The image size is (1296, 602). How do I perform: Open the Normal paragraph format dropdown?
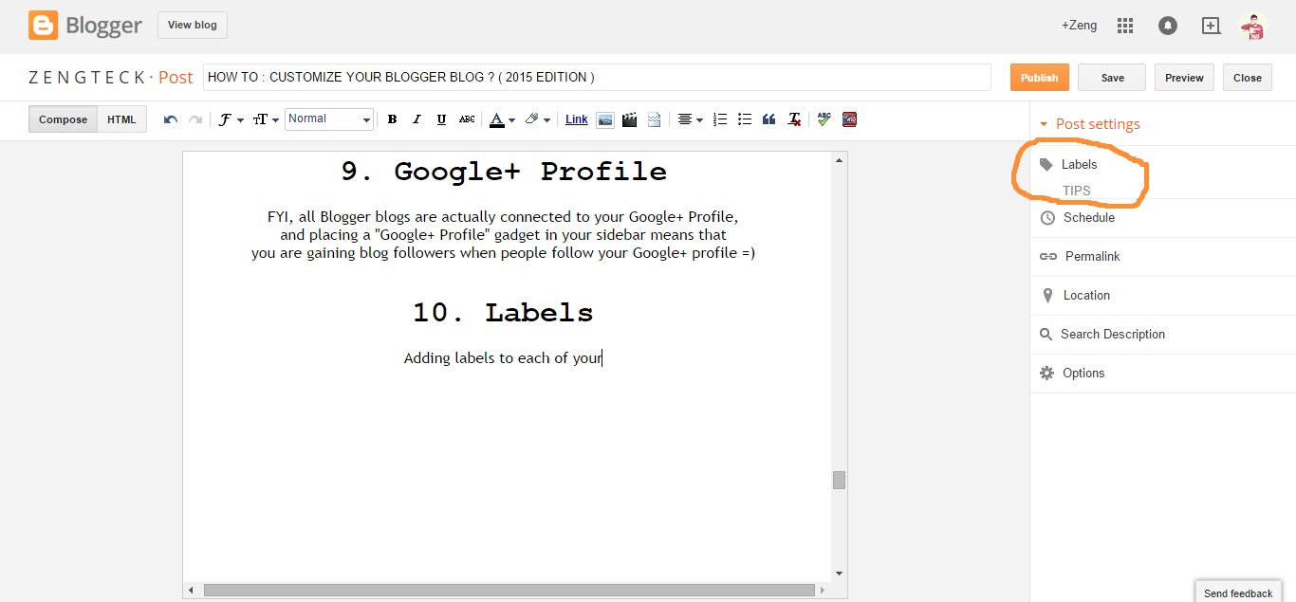tap(329, 119)
